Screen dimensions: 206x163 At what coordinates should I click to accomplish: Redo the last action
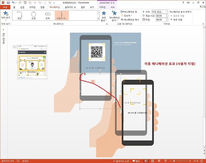[x=20, y=3]
